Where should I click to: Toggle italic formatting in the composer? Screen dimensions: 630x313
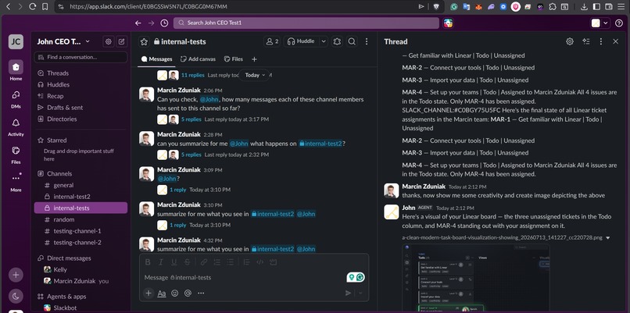[x=161, y=262]
